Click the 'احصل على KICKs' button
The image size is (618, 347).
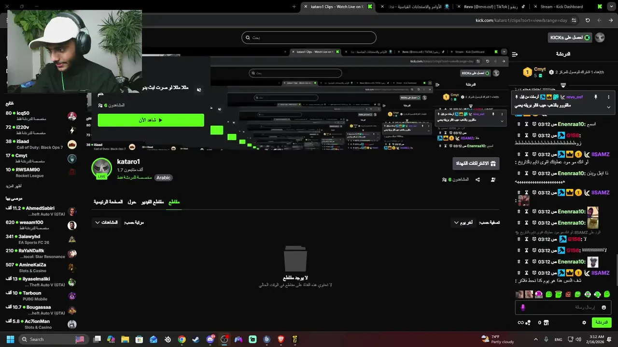[570, 38]
